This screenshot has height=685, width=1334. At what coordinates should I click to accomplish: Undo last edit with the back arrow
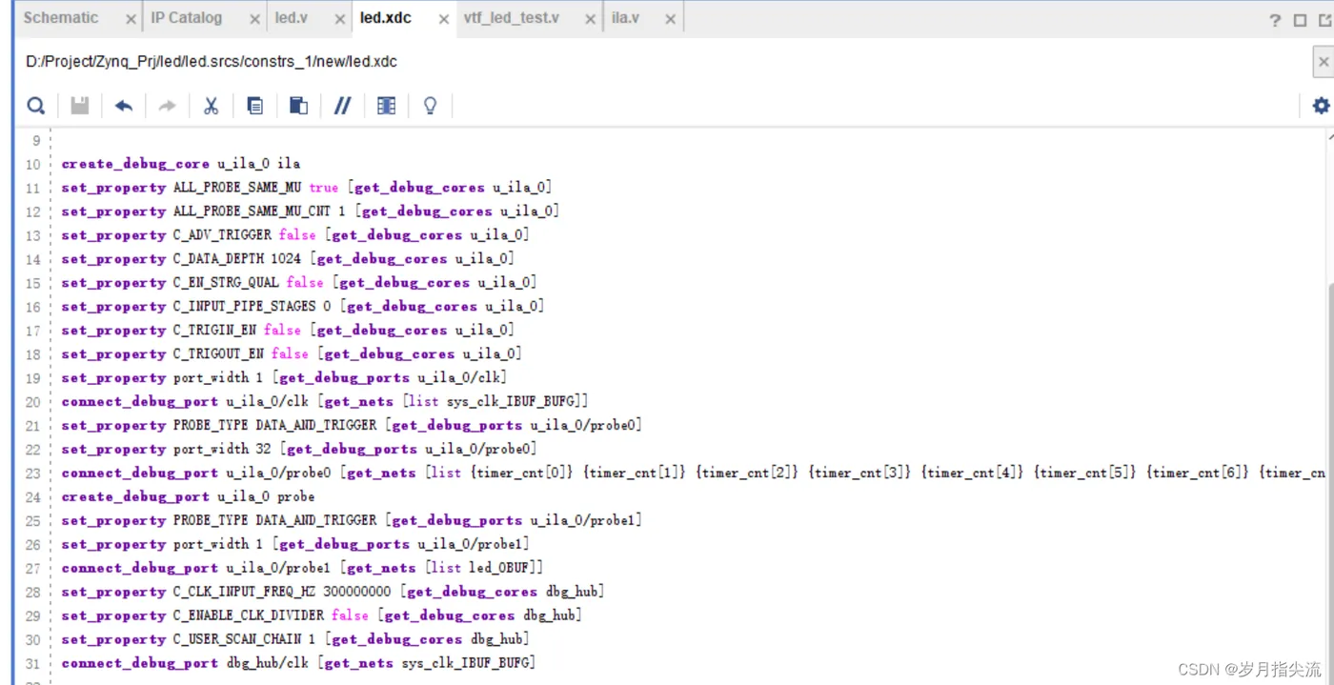[124, 106]
